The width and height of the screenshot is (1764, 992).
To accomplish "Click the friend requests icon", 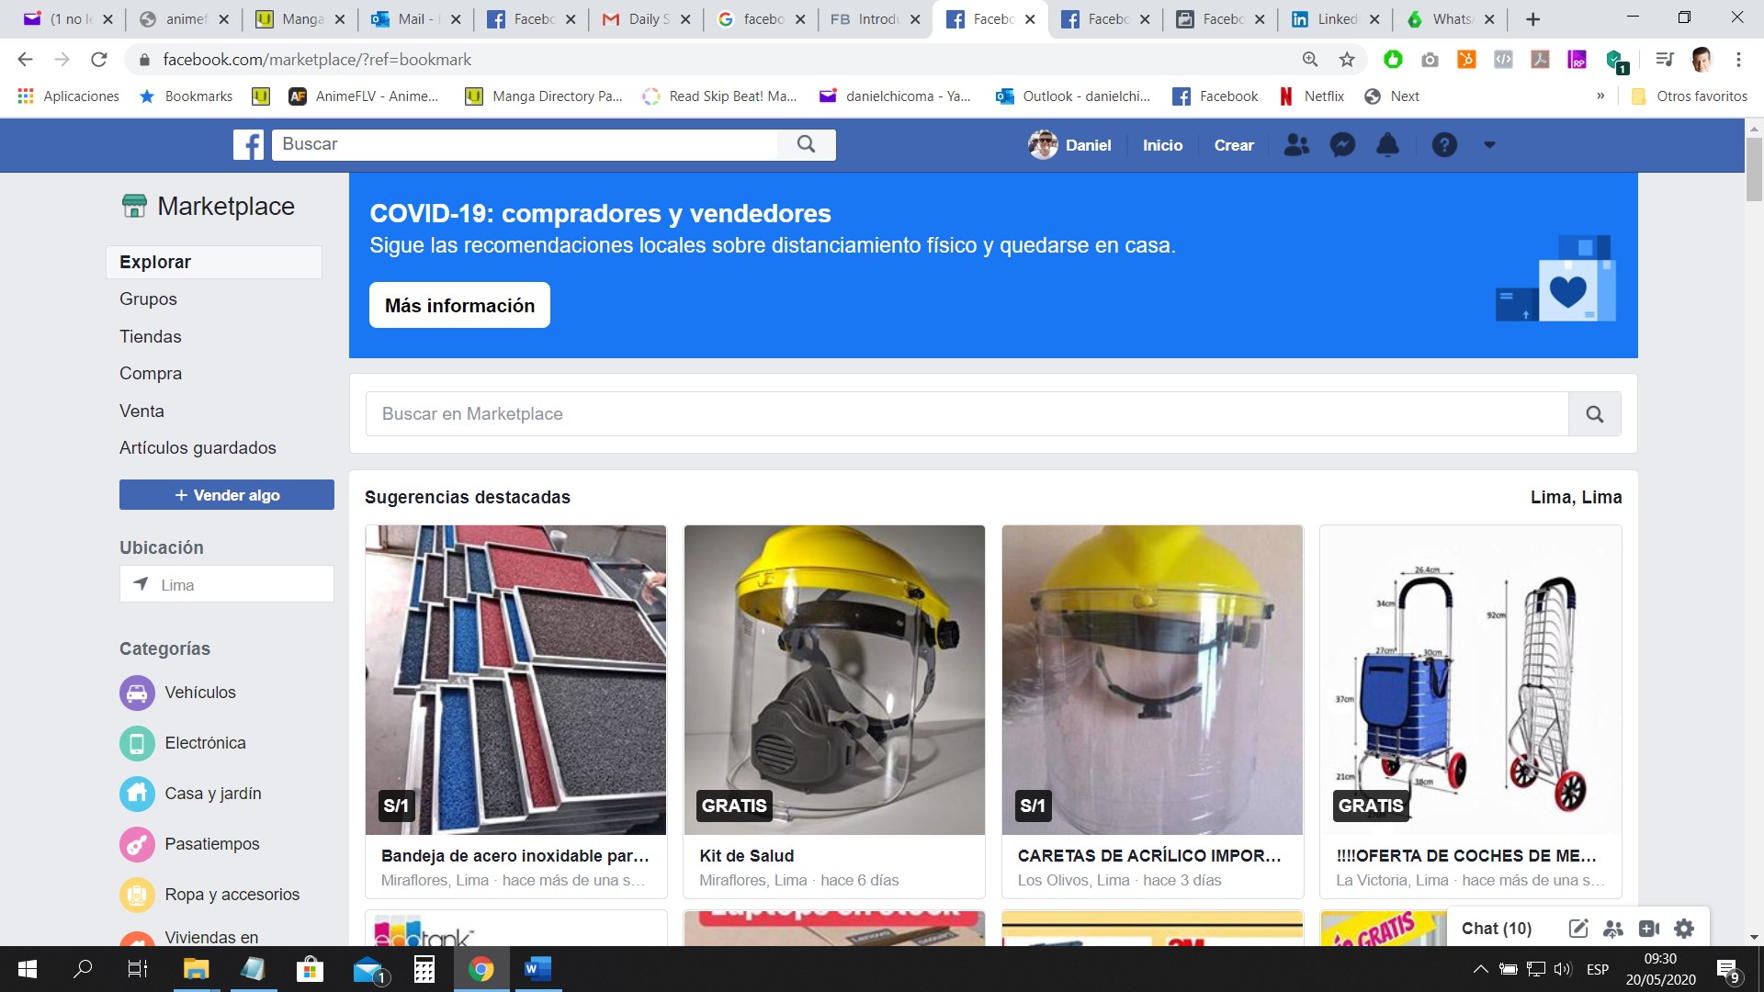I will (x=1296, y=145).
